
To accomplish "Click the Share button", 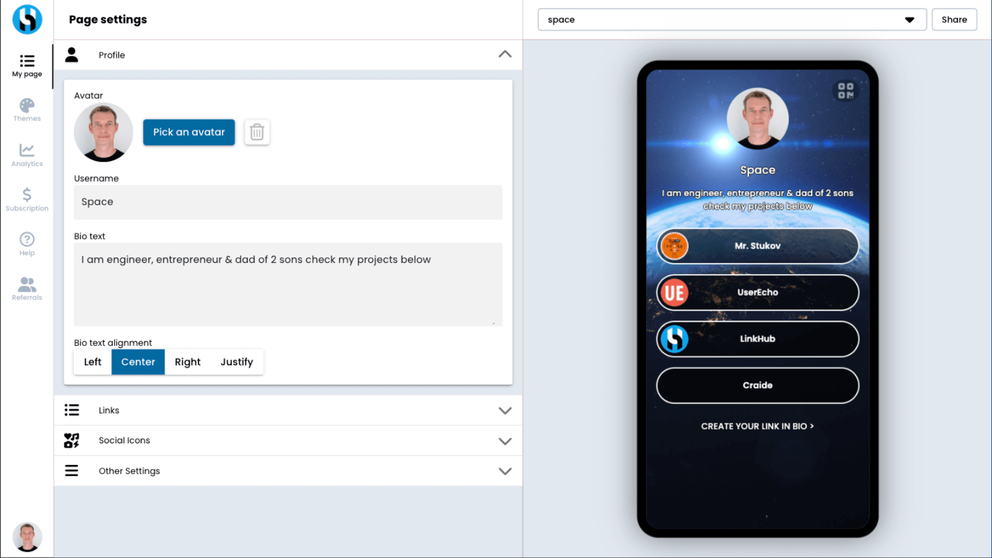I will coord(954,19).
